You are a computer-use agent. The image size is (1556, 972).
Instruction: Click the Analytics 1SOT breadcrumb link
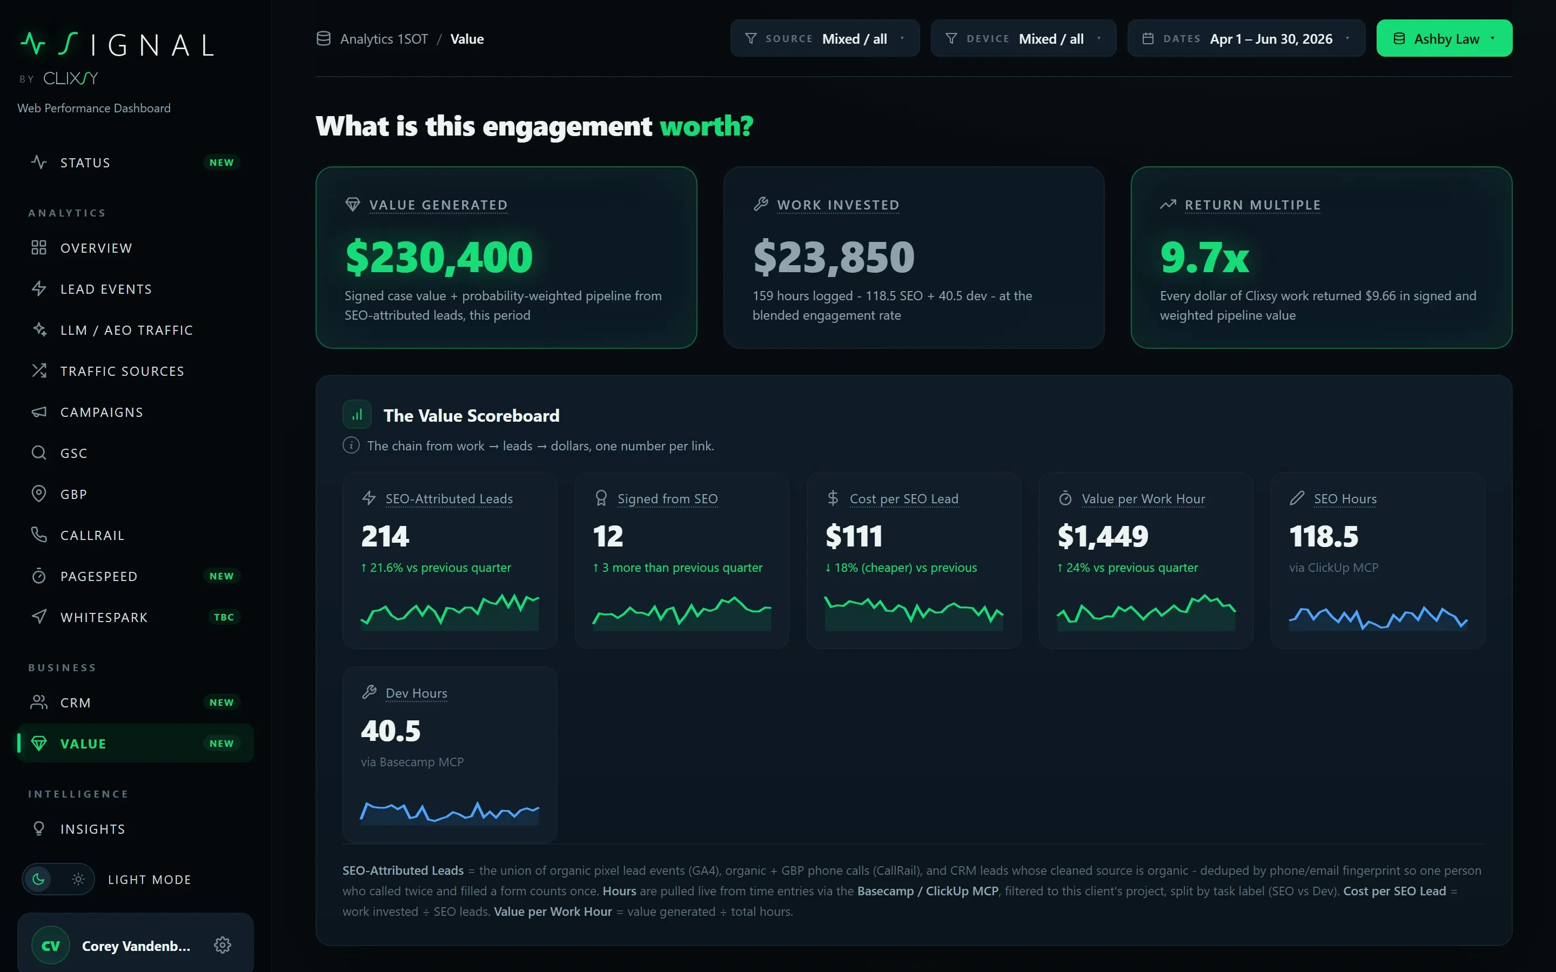pos(384,38)
